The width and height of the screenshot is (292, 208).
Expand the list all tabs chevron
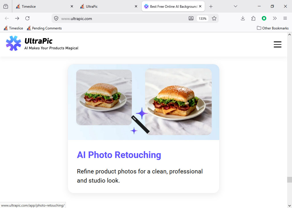(236, 6)
